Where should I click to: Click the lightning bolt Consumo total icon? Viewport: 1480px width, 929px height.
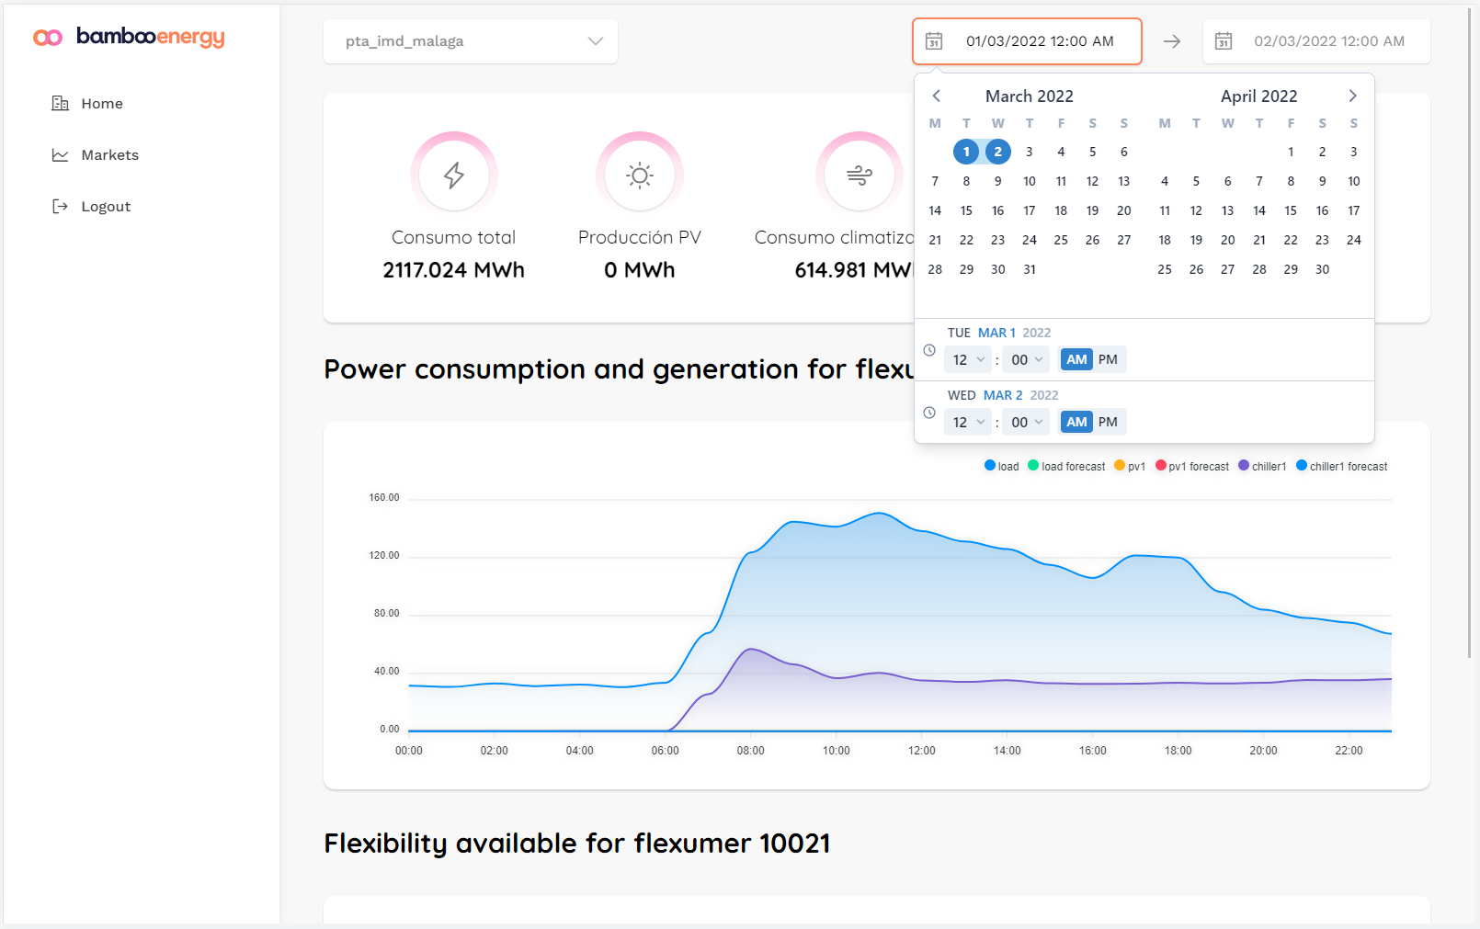(x=454, y=175)
